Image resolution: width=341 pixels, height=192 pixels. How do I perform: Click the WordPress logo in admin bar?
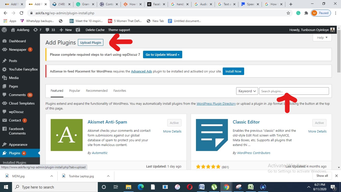click(x=4, y=30)
